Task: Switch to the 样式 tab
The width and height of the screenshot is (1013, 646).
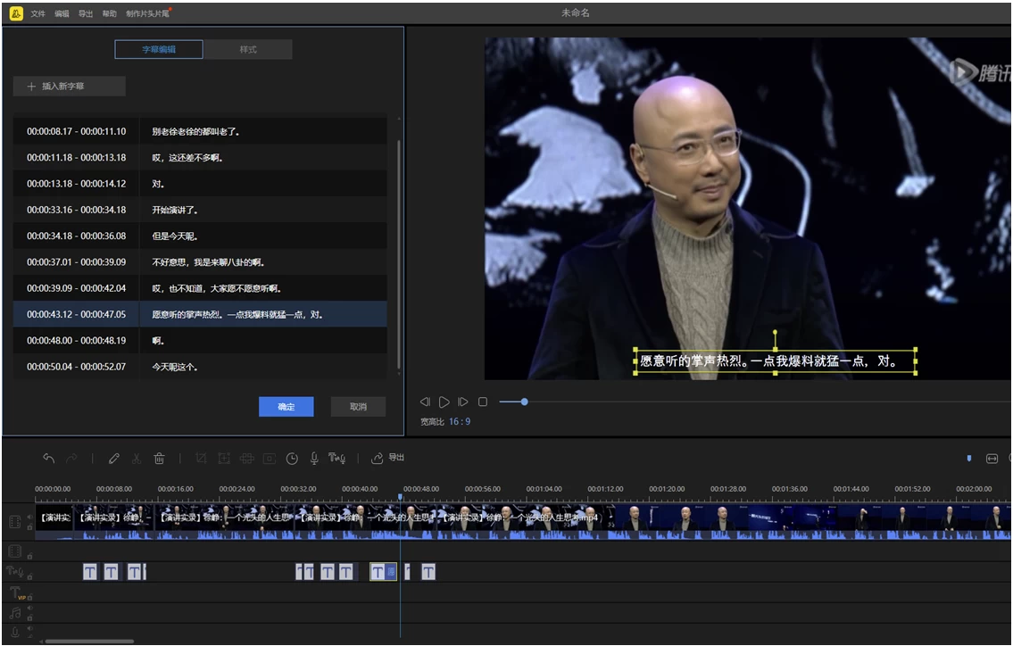Action: 248,49
